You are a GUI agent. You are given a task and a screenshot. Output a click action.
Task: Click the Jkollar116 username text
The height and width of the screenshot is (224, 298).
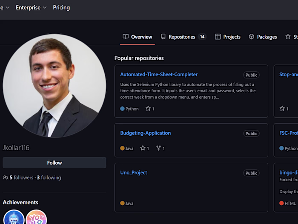click(16, 148)
